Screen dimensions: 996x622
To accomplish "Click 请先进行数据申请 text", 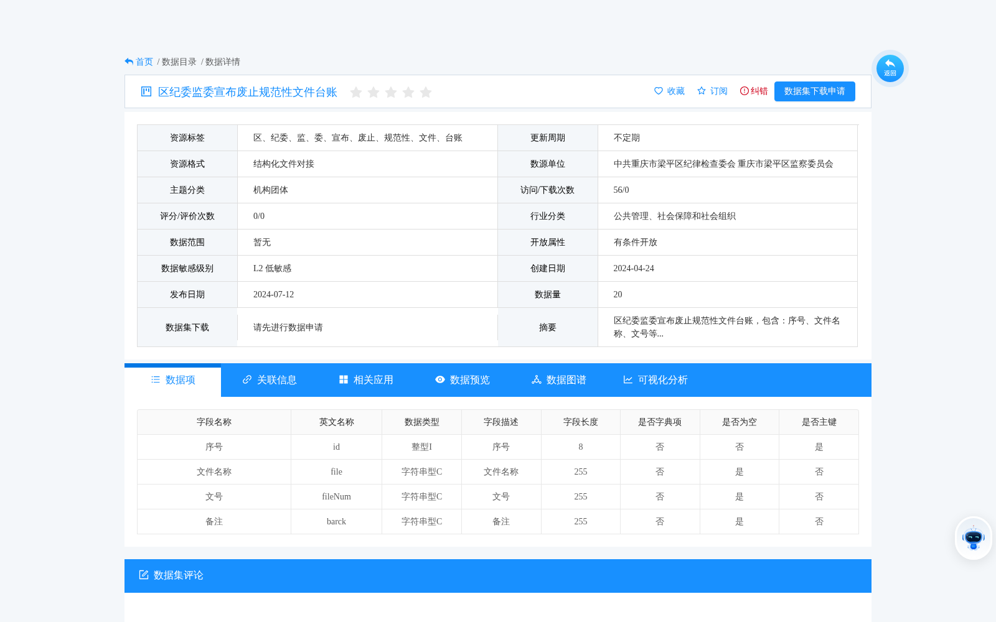I will coord(288,327).
